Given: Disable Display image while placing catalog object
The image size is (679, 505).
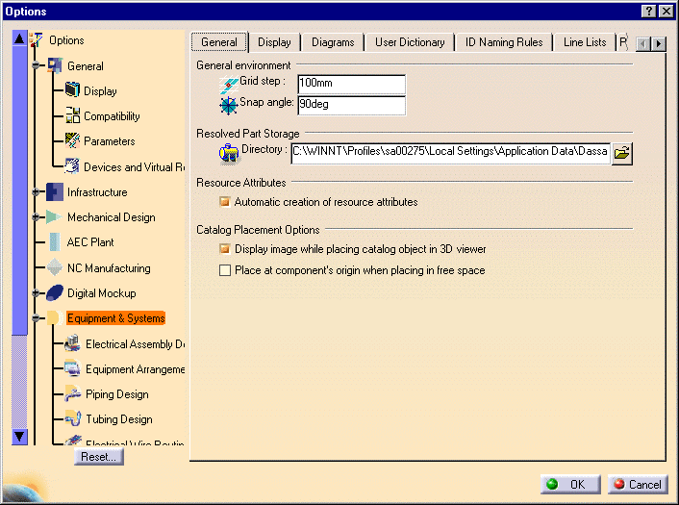Looking at the screenshot, I should 226,249.
